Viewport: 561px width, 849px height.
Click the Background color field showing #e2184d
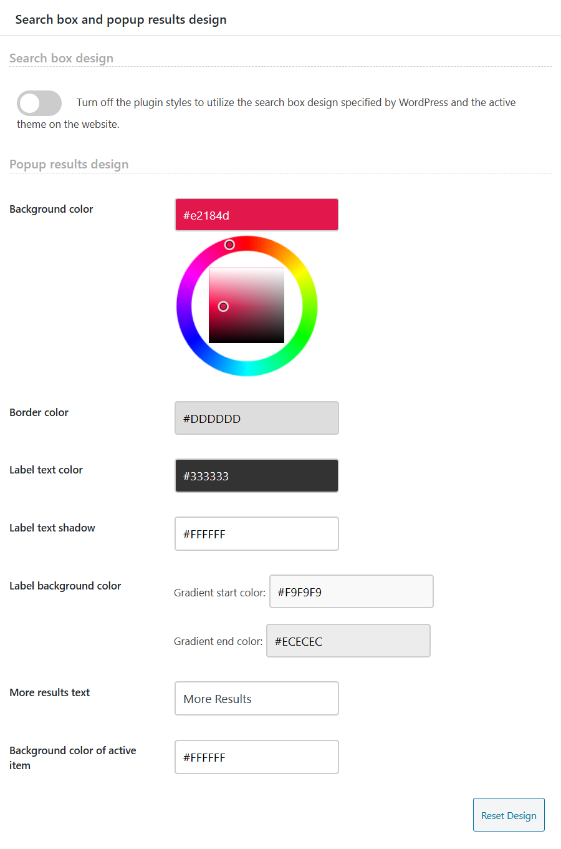tap(256, 215)
